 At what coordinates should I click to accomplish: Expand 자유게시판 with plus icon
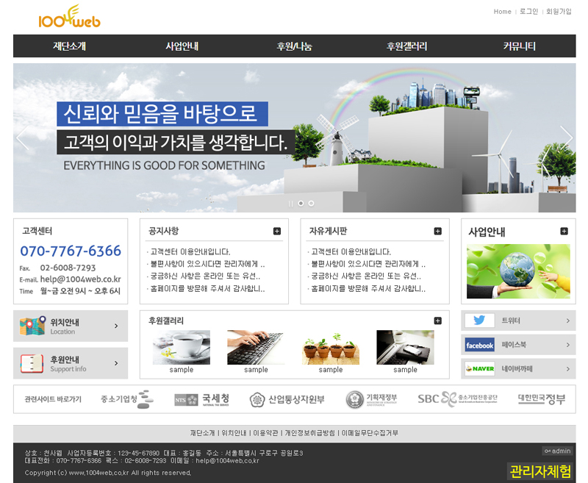pyautogui.click(x=437, y=231)
